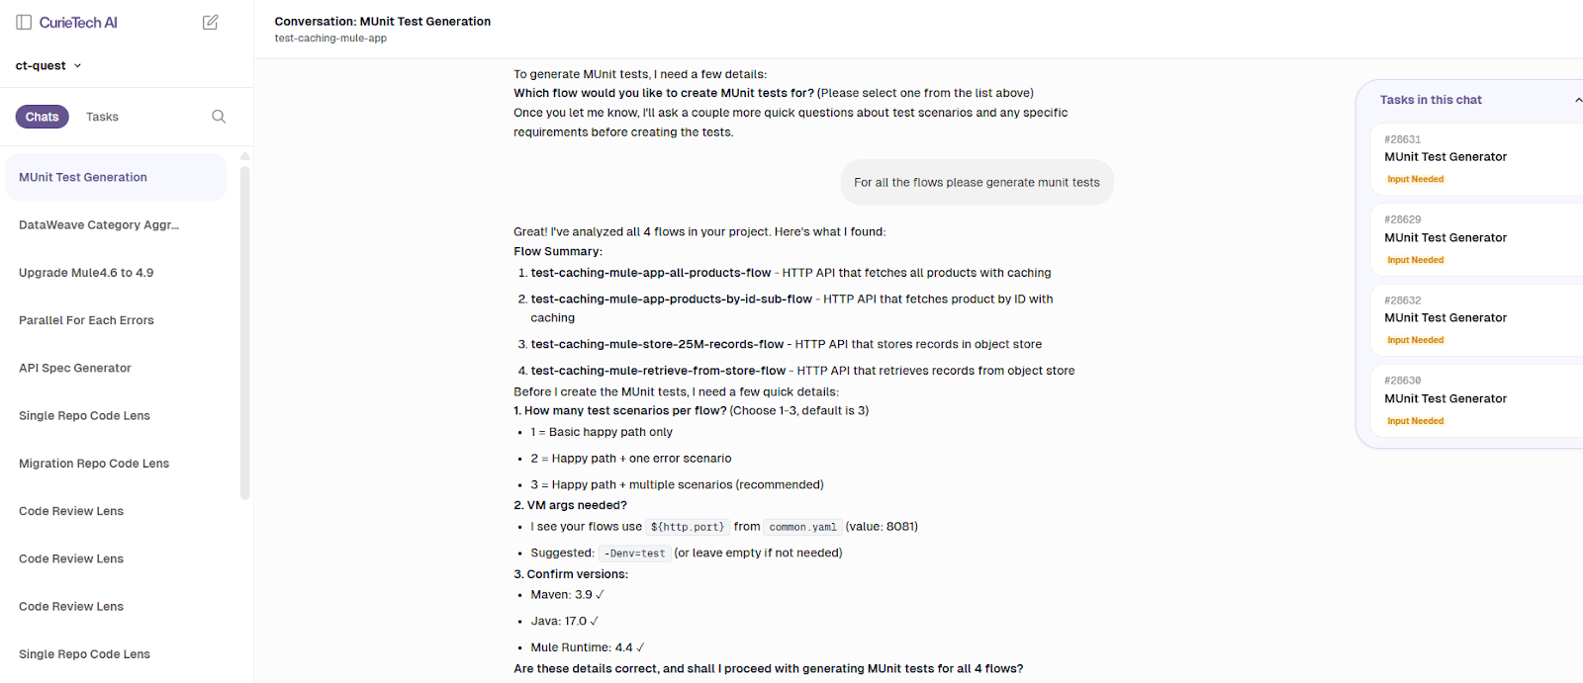Open the Parallel For Each Errors conversation
This screenshot has width=1583, height=683.
point(86,319)
